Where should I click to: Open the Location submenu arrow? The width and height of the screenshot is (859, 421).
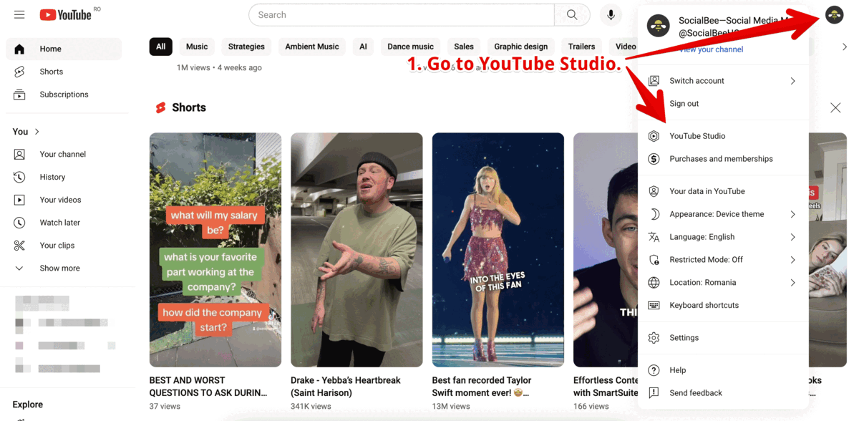pos(793,283)
